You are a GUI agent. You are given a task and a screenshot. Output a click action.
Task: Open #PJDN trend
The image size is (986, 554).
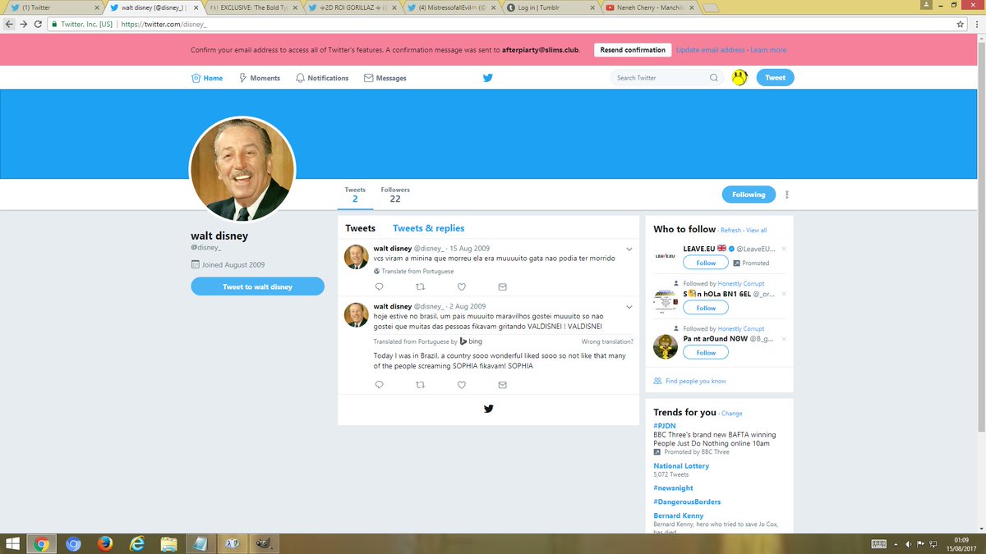(664, 426)
